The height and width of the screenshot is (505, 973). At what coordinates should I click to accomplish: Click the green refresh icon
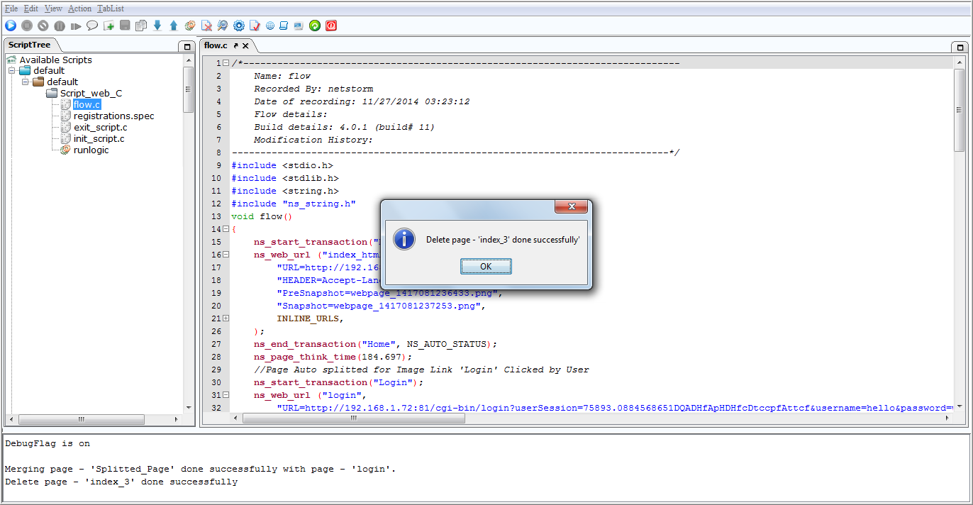pyautogui.click(x=315, y=26)
